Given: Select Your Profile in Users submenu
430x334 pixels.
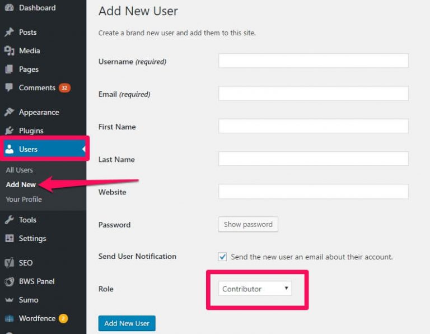Looking at the screenshot, I should 24,200.
